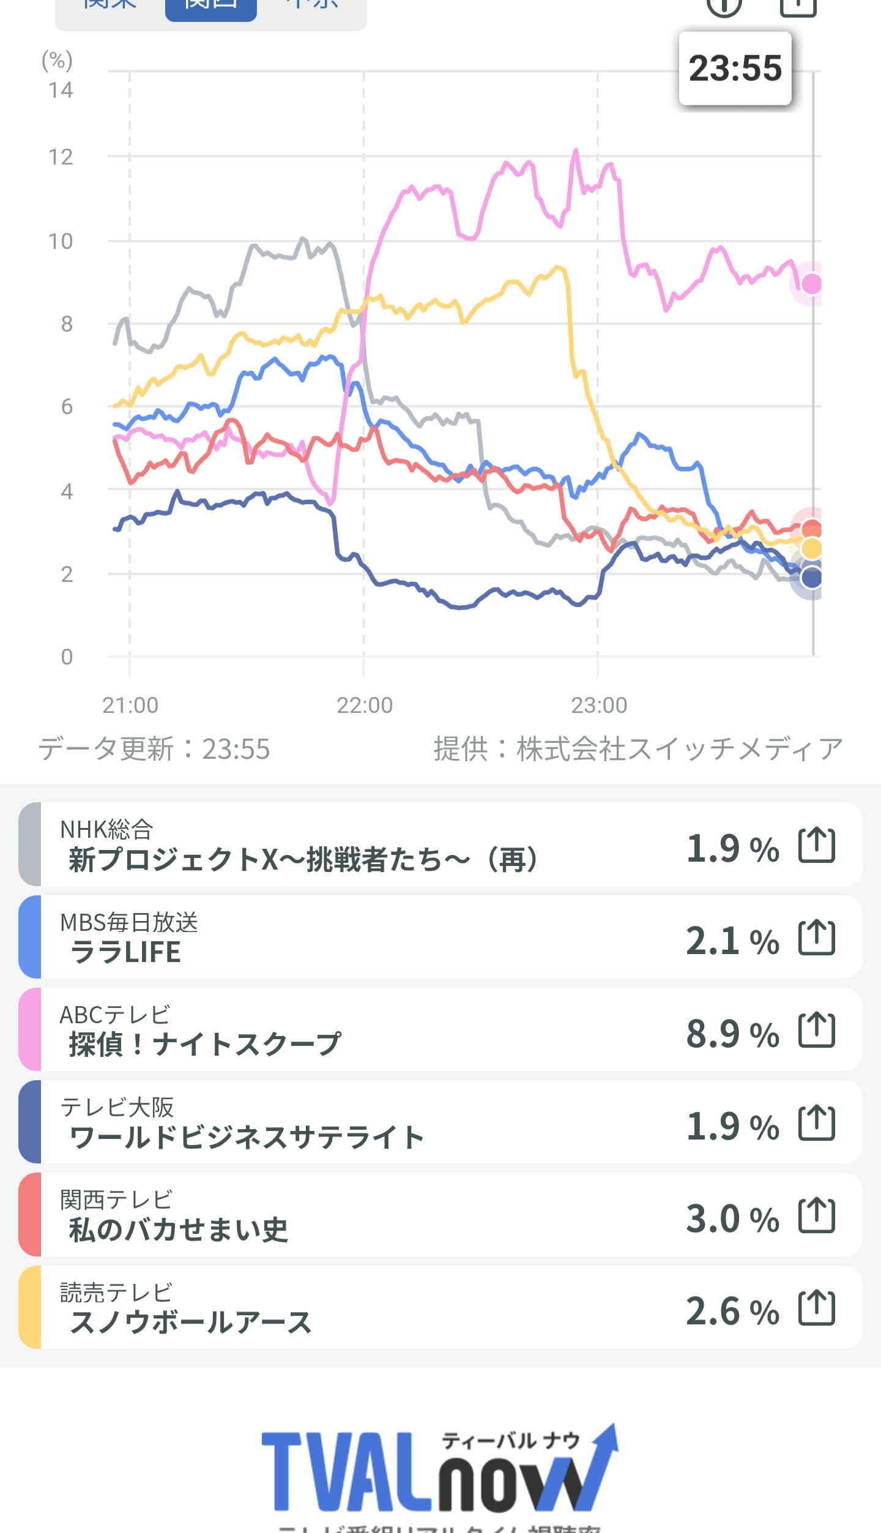Select the 関西 region tab
This screenshot has width=881, height=1533.
pos(210,6)
